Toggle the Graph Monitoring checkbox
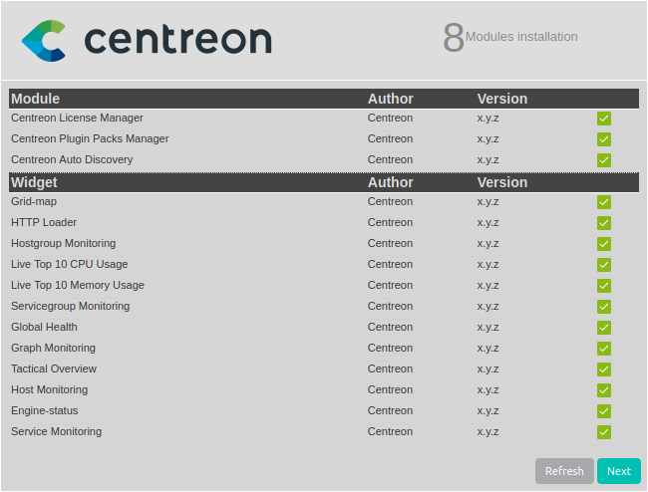The width and height of the screenshot is (648, 492). (604, 349)
